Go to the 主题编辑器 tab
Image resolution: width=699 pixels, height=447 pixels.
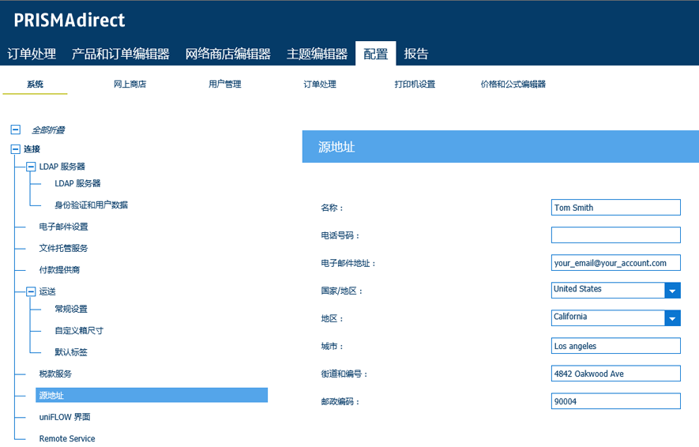(317, 54)
